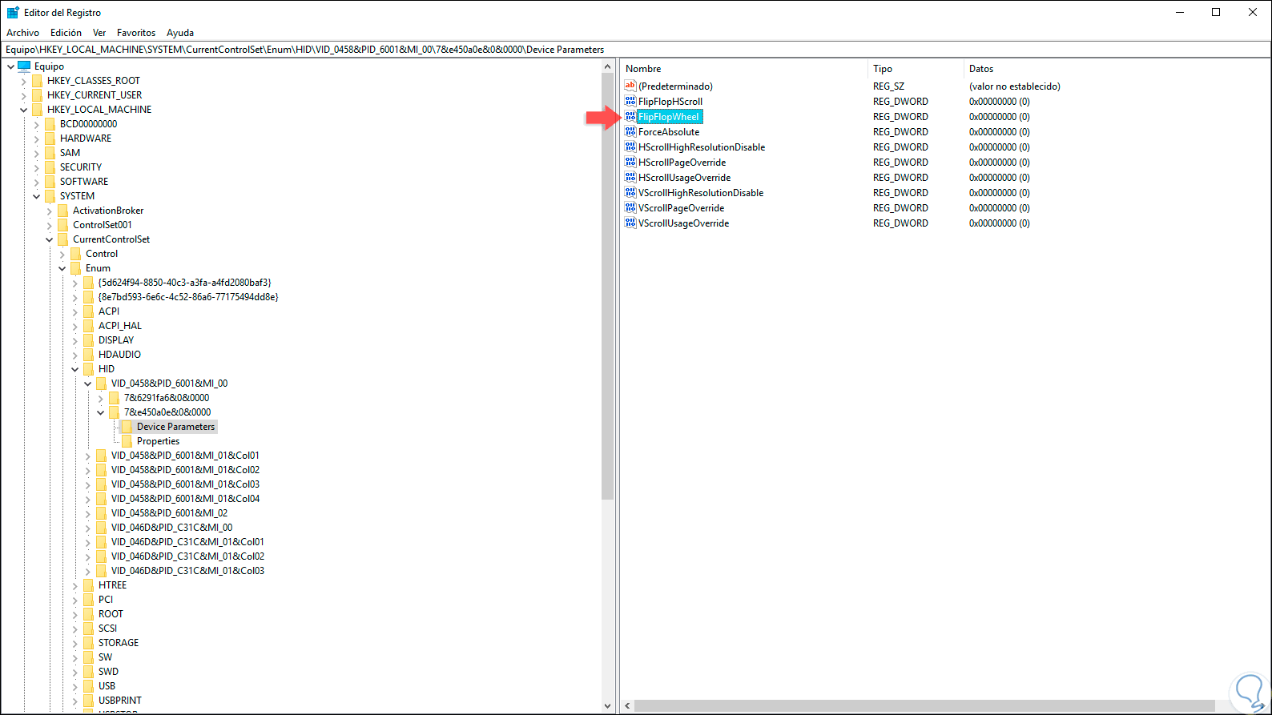Select the VID_0458&PID_6001&MI_01&Col03 key
Viewport: 1272px width, 715px height.
pos(185,484)
